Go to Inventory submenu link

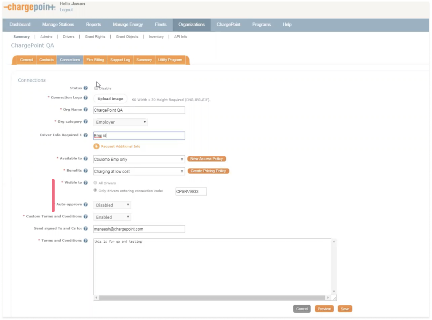point(156,37)
